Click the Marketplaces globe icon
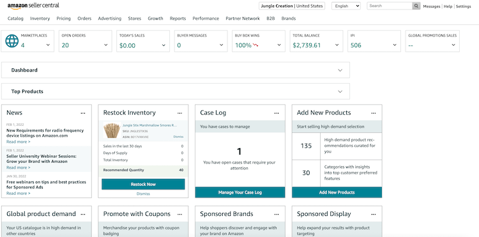The image size is (479, 237). (x=12, y=41)
